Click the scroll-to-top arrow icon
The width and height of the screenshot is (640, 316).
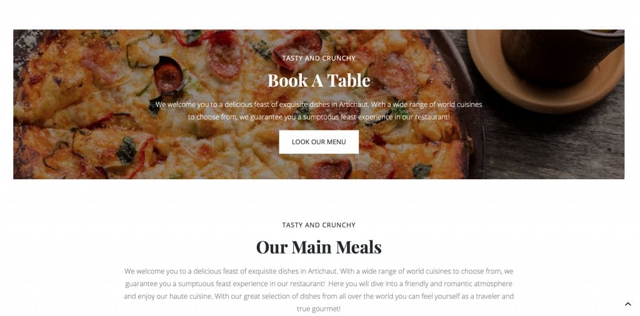point(627,304)
